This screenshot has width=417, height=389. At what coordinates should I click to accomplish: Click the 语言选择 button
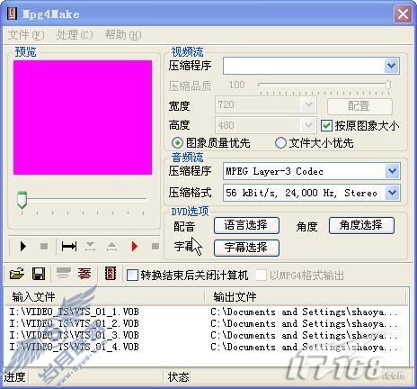(x=246, y=225)
